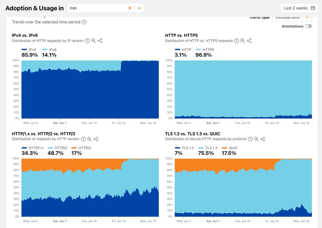Open zoom view for HTTP vs. HTTPS chart
The width and height of the screenshot is (322, 228).
click(x=243, y=41)
